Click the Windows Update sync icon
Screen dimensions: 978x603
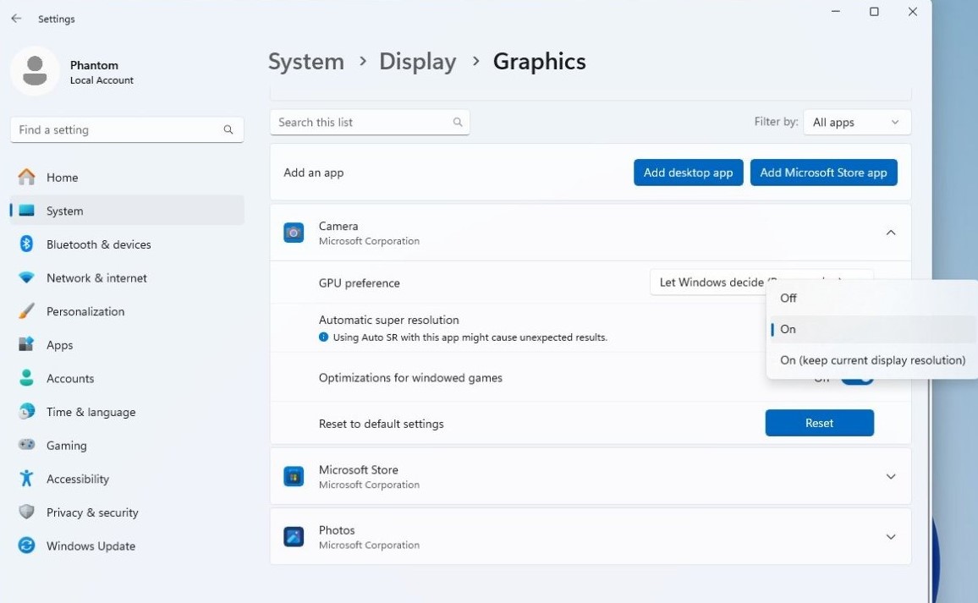point(26,545)
